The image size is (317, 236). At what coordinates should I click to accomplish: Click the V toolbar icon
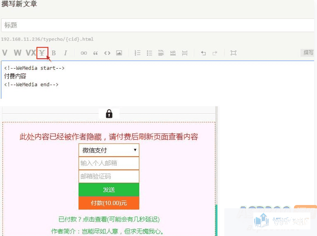(5, 53)
